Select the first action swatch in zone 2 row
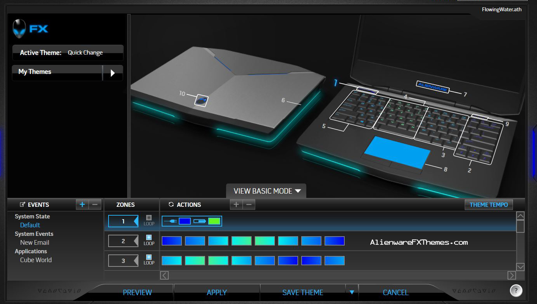Viewport: 537px width, 304px height. 172,241
